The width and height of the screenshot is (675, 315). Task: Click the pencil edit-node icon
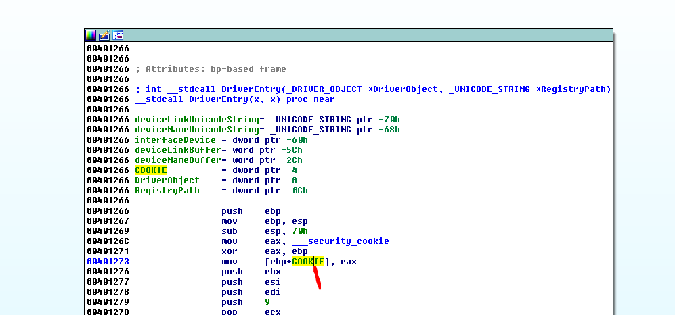pos(104,35)
